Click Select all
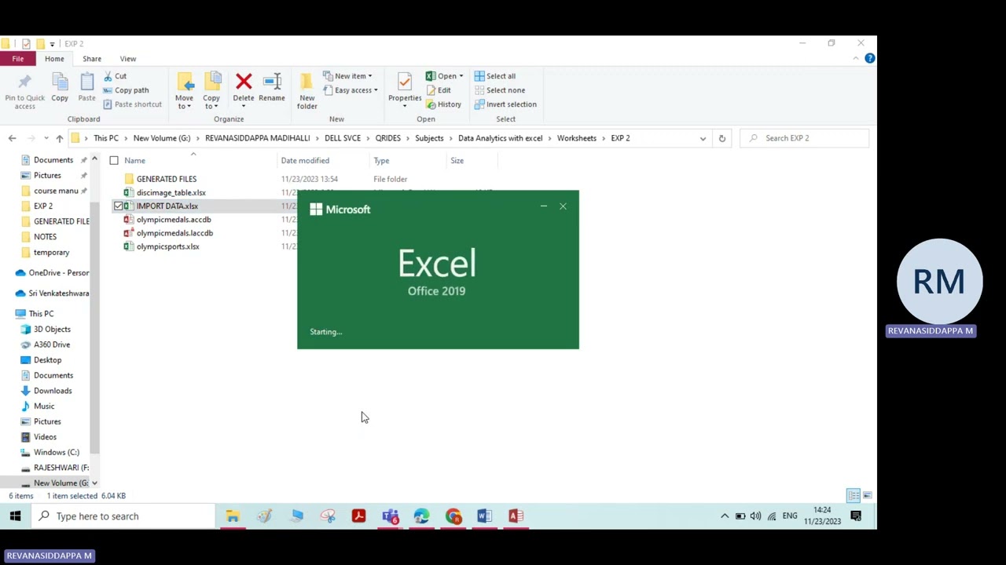This screenshot has width=1006, height=565. click(494, 76)
